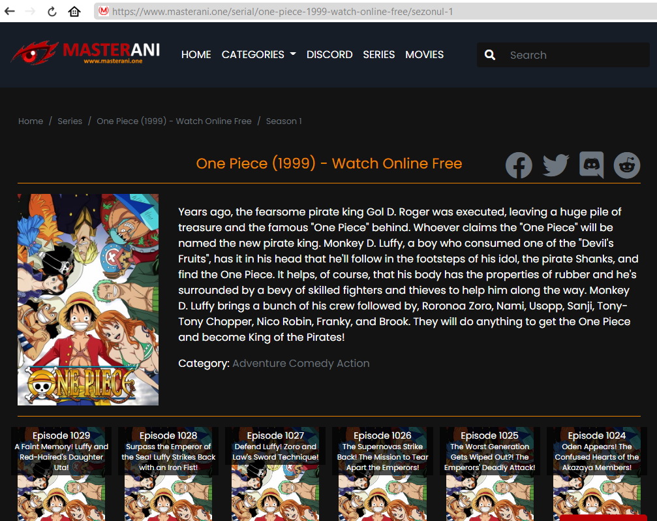Click the browser forward arrow
Image resolution: width=657 pixels, height=521 pixels.
pyautogui.click(x=30, y=11)
